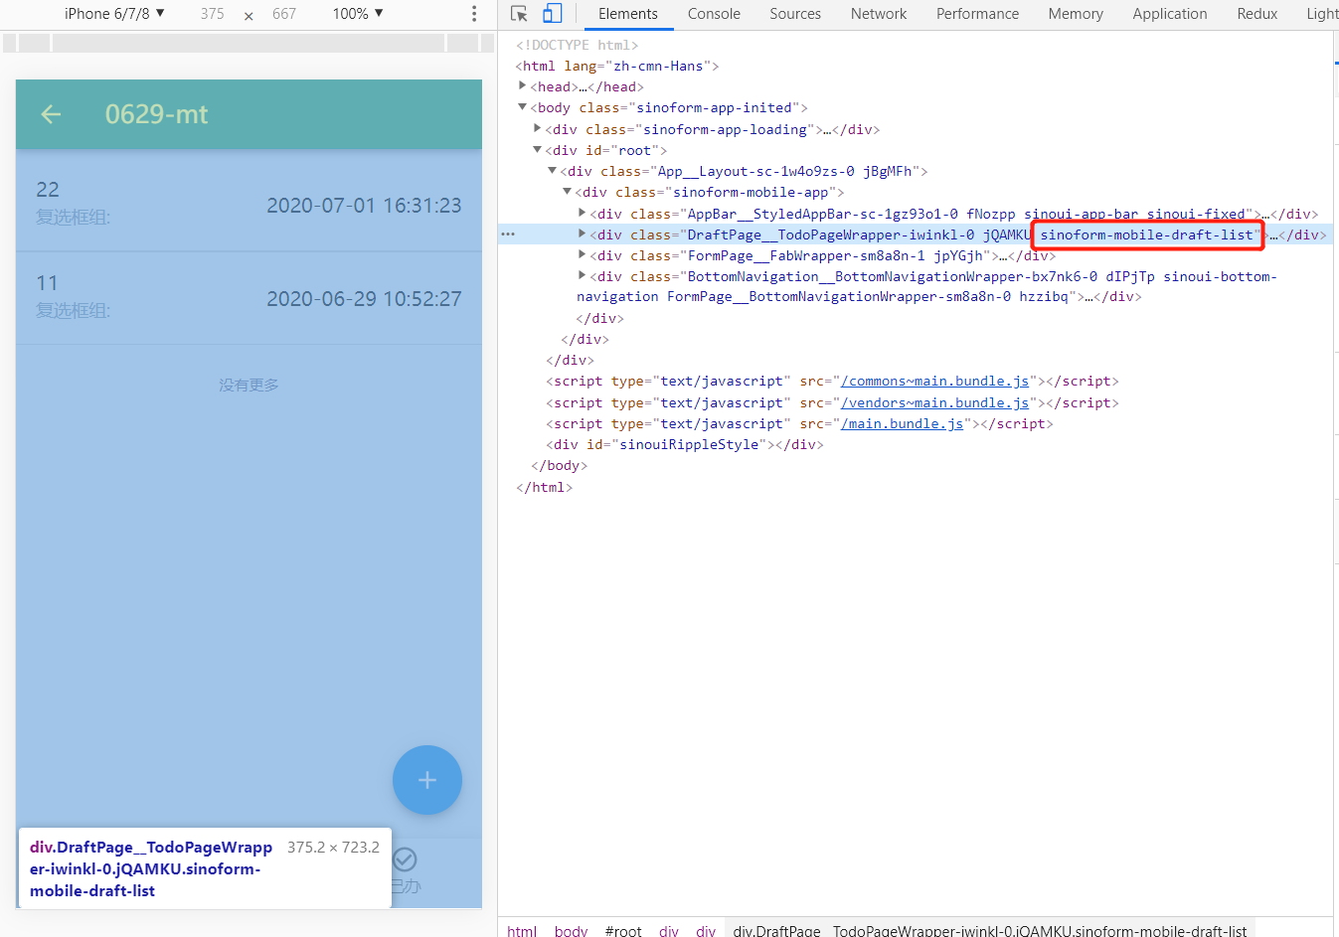Click the ellipsis beside the selected DOM row
The height and width of the screenshot is (937, 1339).
508,234
